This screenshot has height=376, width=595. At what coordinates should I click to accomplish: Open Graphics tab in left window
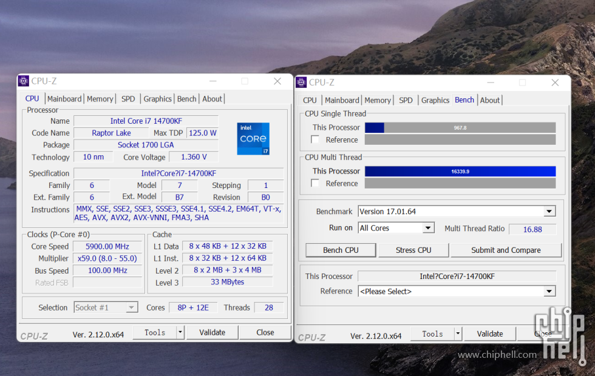pyautogui.click(x=157, y=99)
